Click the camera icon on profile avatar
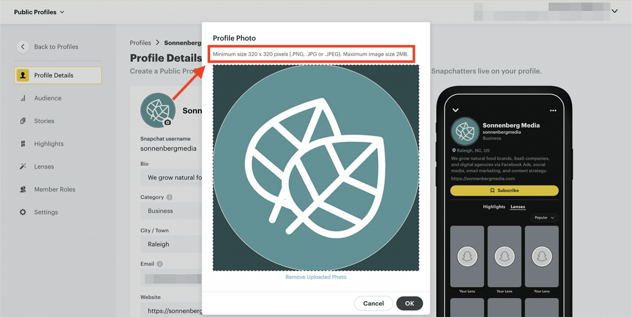Screen dimensions: 632x317 click(x=167, y=122)
